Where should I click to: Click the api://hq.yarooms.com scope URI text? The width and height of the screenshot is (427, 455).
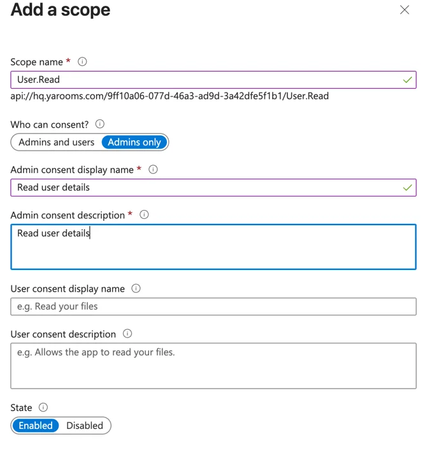170,96
